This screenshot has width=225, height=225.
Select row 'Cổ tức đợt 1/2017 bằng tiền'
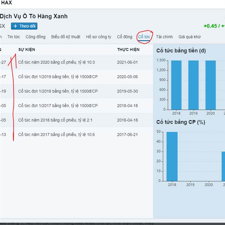click(x=76, y=106)
